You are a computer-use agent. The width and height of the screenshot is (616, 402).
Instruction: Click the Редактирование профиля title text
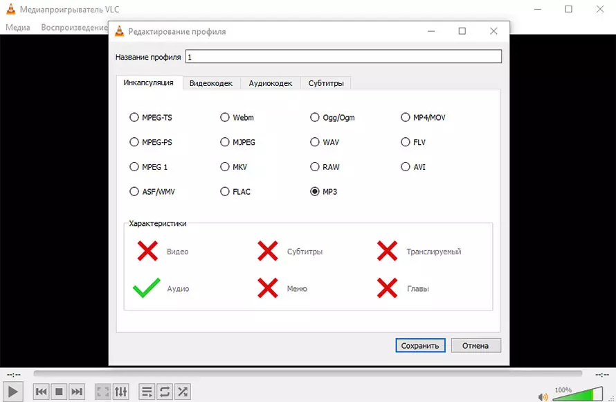176,32
